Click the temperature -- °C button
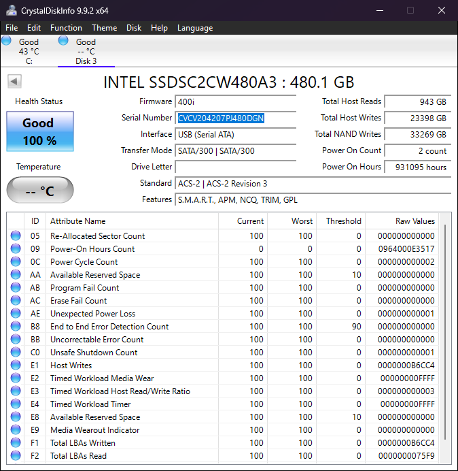458x471 pixels. (x=40, y=190)
